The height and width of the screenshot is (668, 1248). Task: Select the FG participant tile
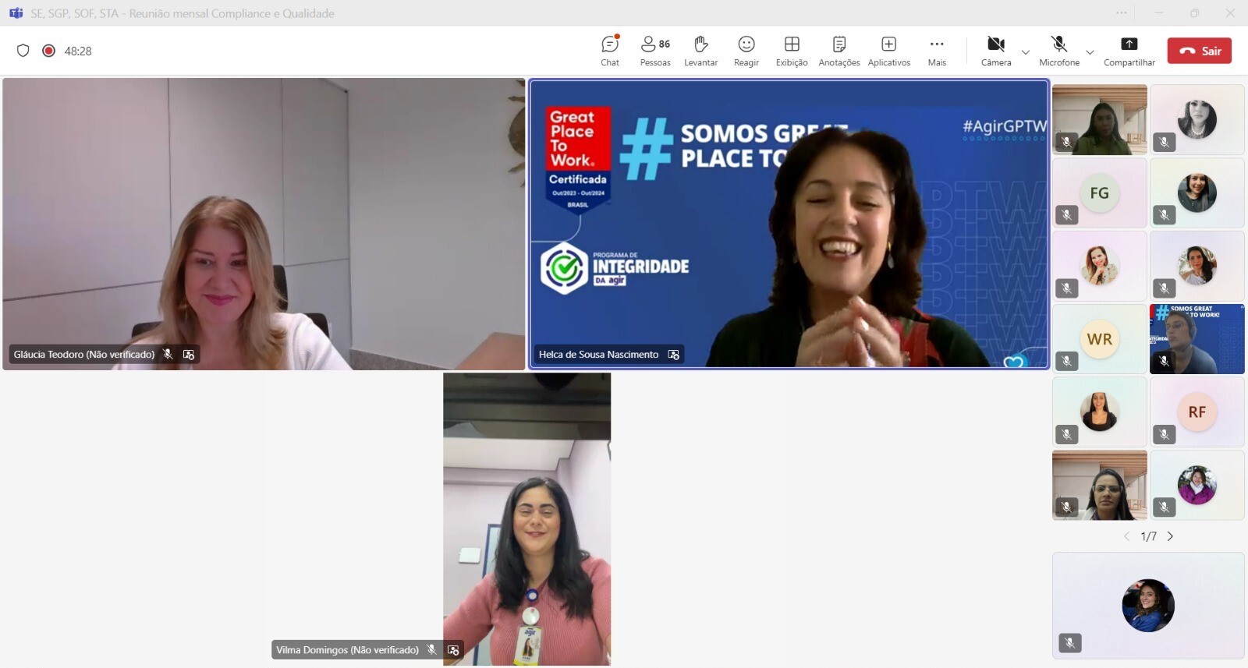click(x=1100, y=193)
